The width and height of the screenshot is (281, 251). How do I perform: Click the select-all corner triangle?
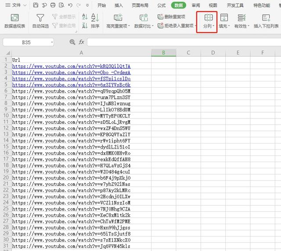click(x=8, y=53)
